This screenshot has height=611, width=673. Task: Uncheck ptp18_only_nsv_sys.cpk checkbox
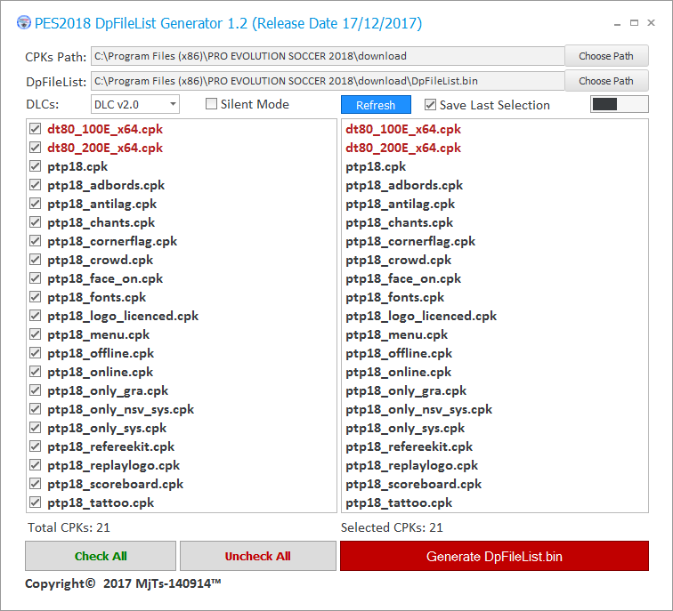coord(36,409)
